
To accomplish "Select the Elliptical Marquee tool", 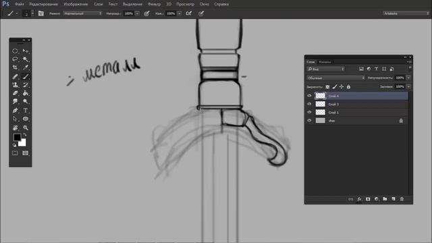I will point(15,51).
